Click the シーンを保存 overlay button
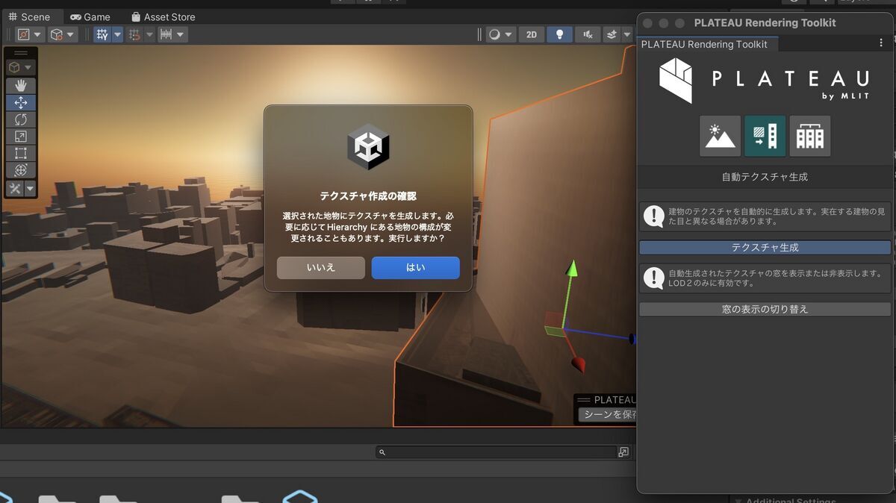The width and height of the screenshot is (896, 503). [x=607, y=415]
